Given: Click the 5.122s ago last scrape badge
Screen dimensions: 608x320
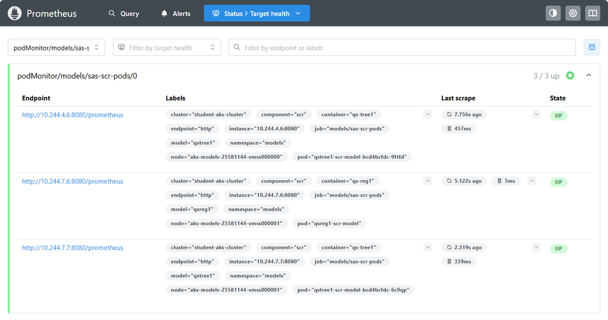Looking at the screenshot, I should click(464, 181).
